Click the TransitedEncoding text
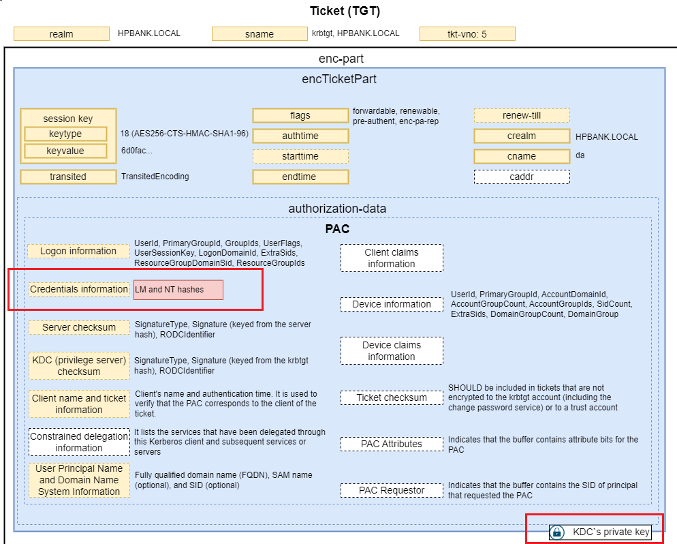Viewport: 677px width, 544px height. coord(155,177)
